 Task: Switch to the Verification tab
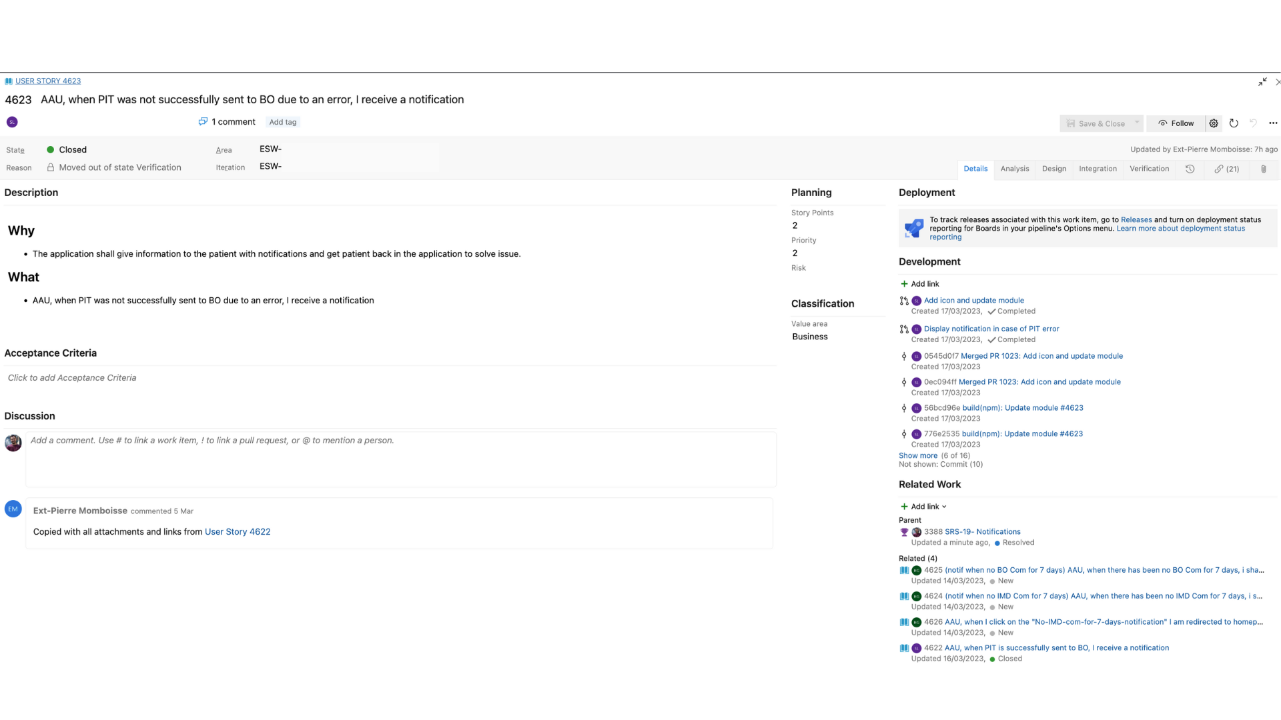1149,169
